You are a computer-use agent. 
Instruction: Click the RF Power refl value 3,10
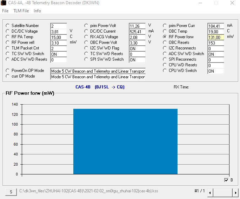tap(59, 43)
